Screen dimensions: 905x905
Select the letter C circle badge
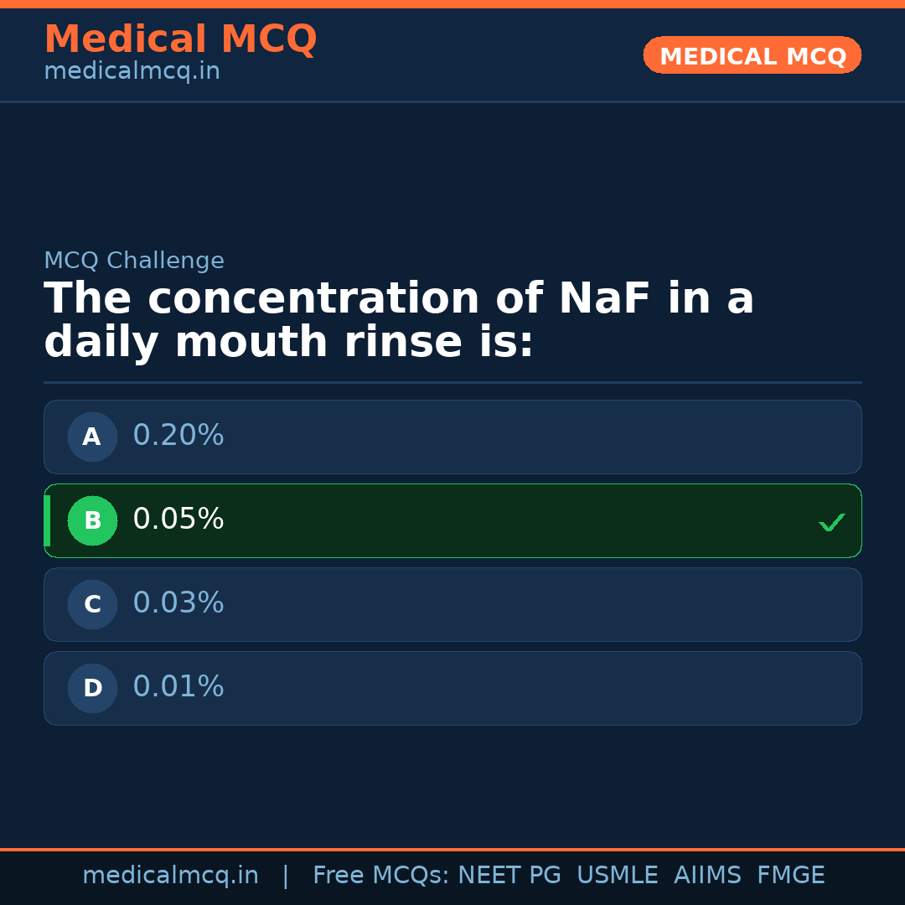(92, 604)
